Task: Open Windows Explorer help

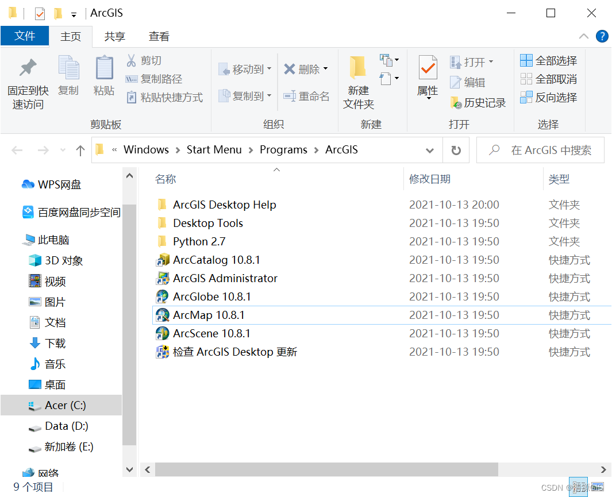Action: (x=602, y=36)
